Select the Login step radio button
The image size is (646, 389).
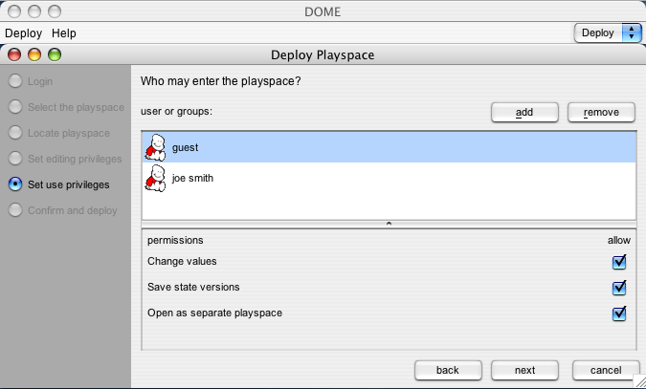pyautogui.click(x=15, y=81)
